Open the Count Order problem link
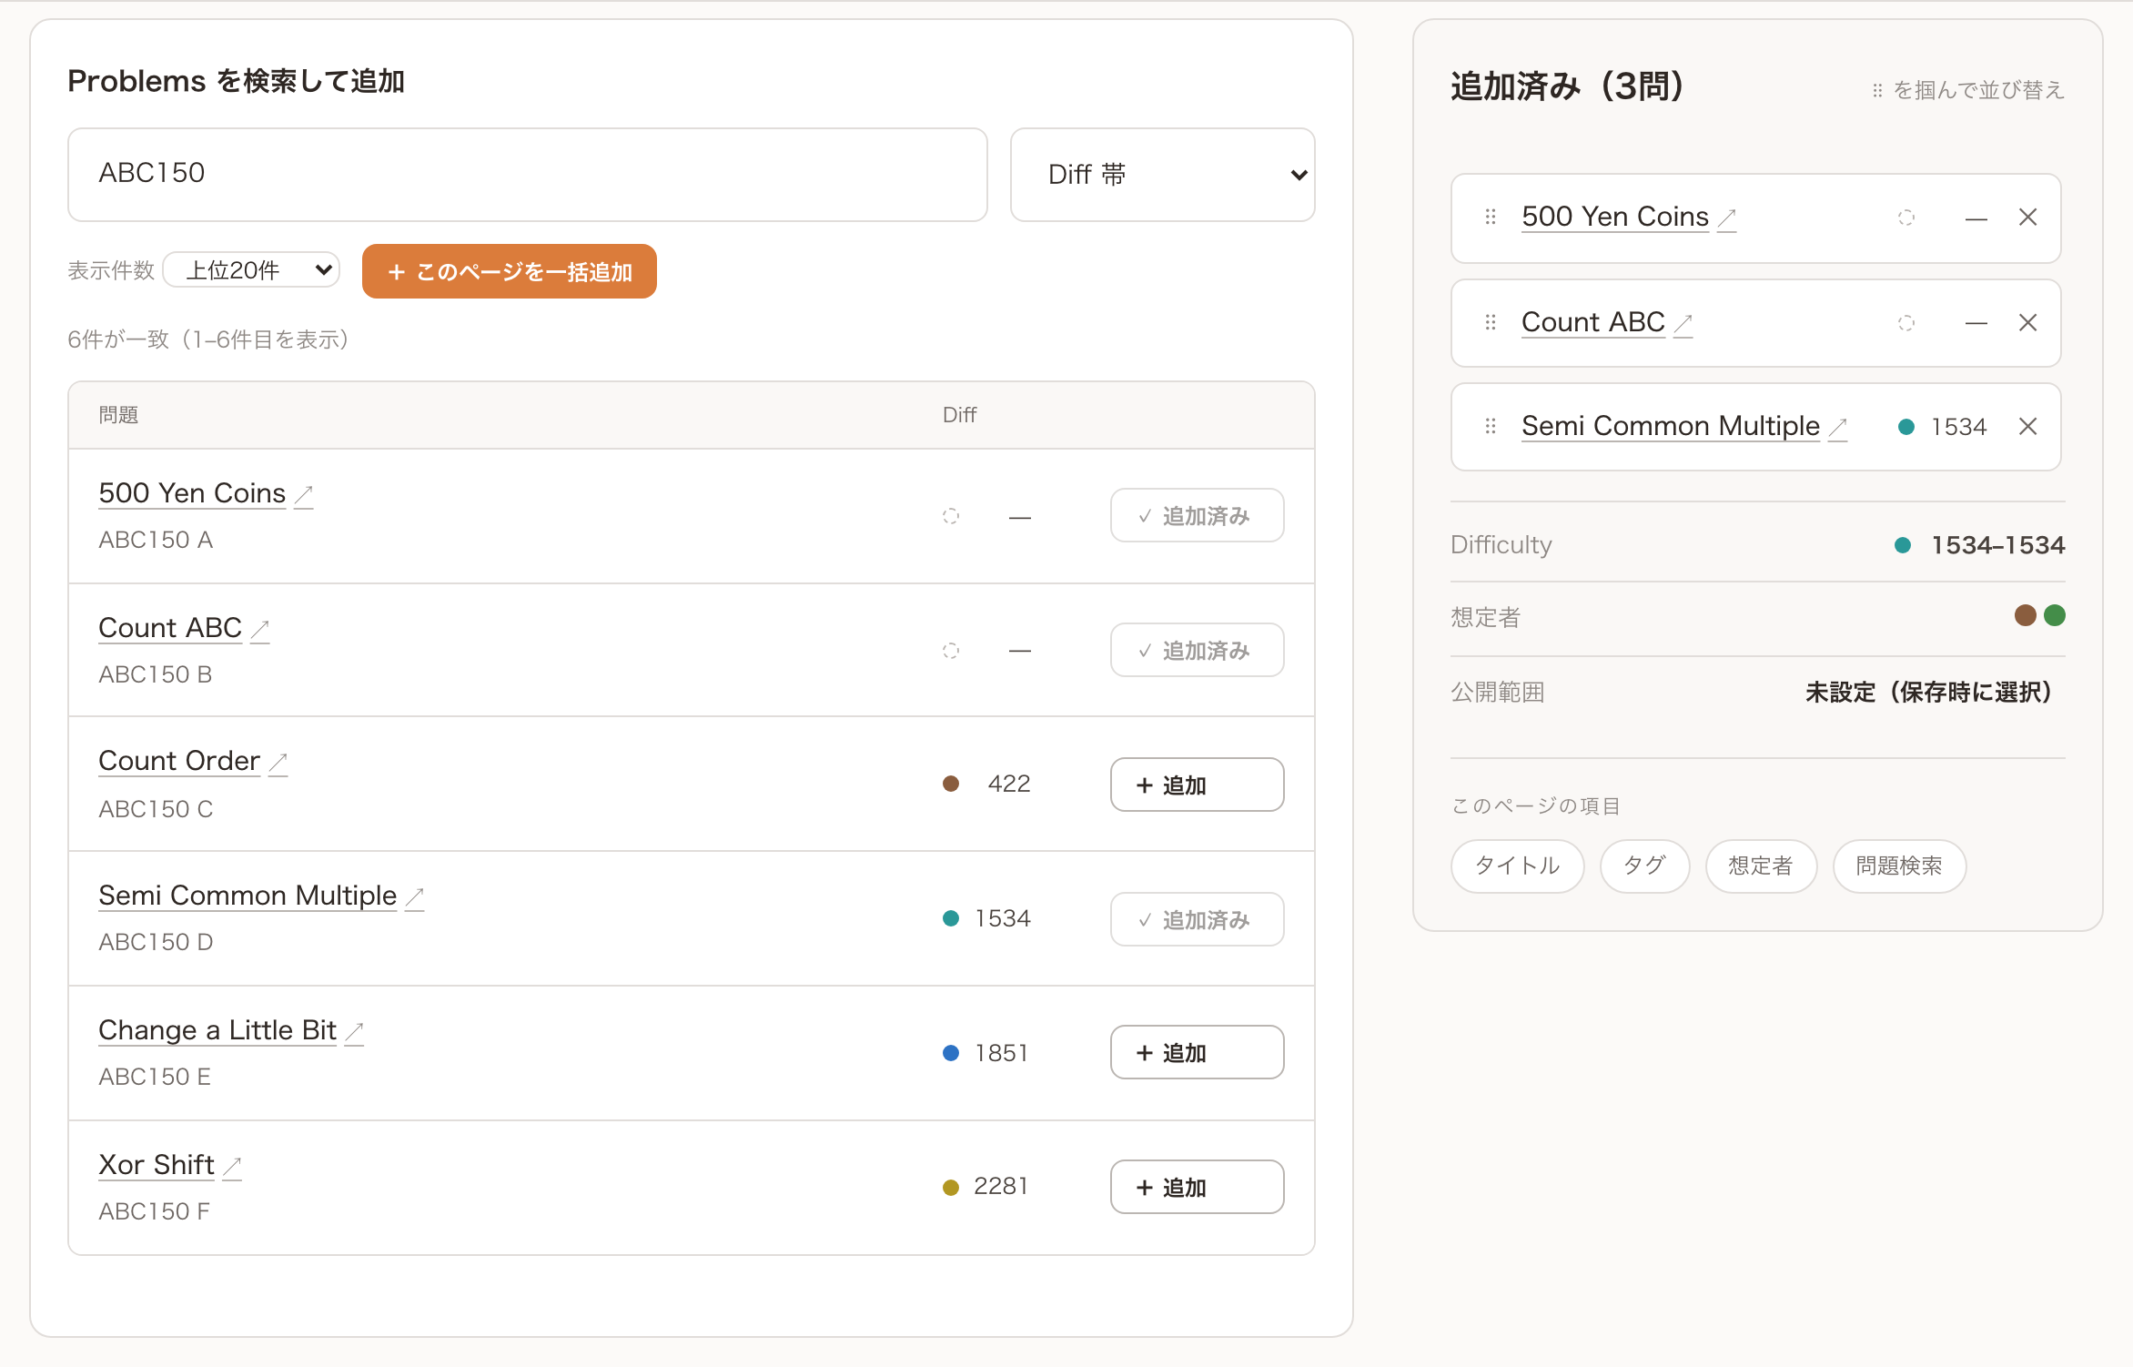Viewport: 2133px width, 1367px height. coord(179,761)
